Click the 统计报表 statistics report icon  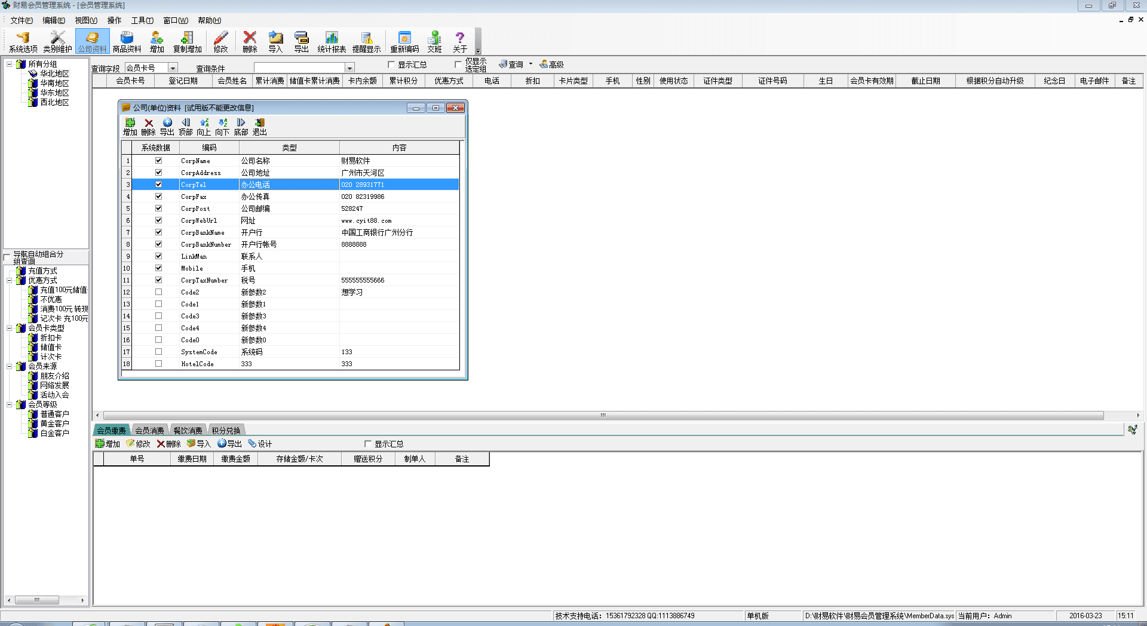(x=332, y=42)
